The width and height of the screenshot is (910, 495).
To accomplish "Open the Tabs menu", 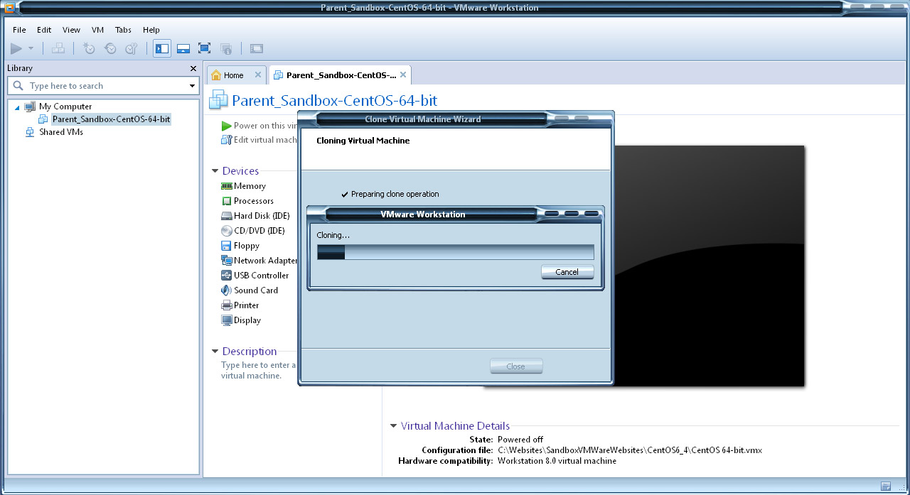I will [x=123, y=30].
